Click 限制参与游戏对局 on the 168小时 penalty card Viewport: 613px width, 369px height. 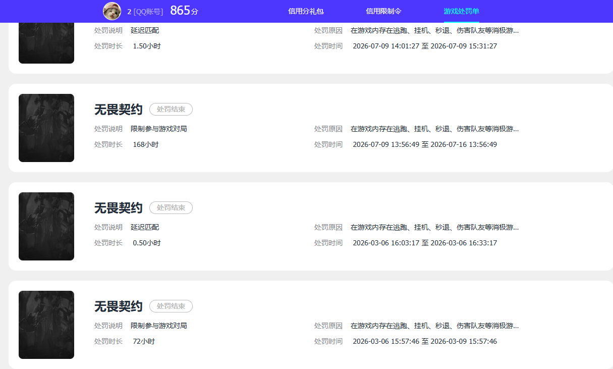pyautogui.click(x=159, y=129)
